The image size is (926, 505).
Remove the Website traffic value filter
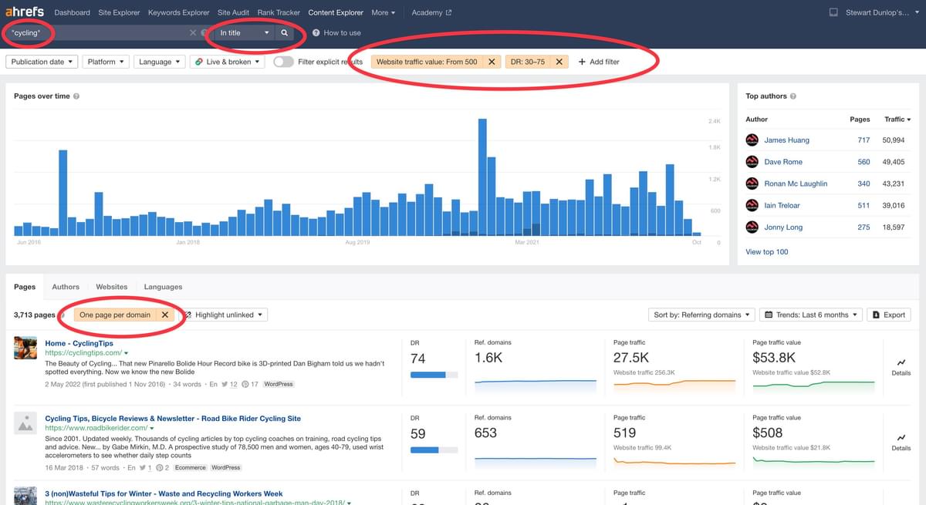[x=492, y=62]
